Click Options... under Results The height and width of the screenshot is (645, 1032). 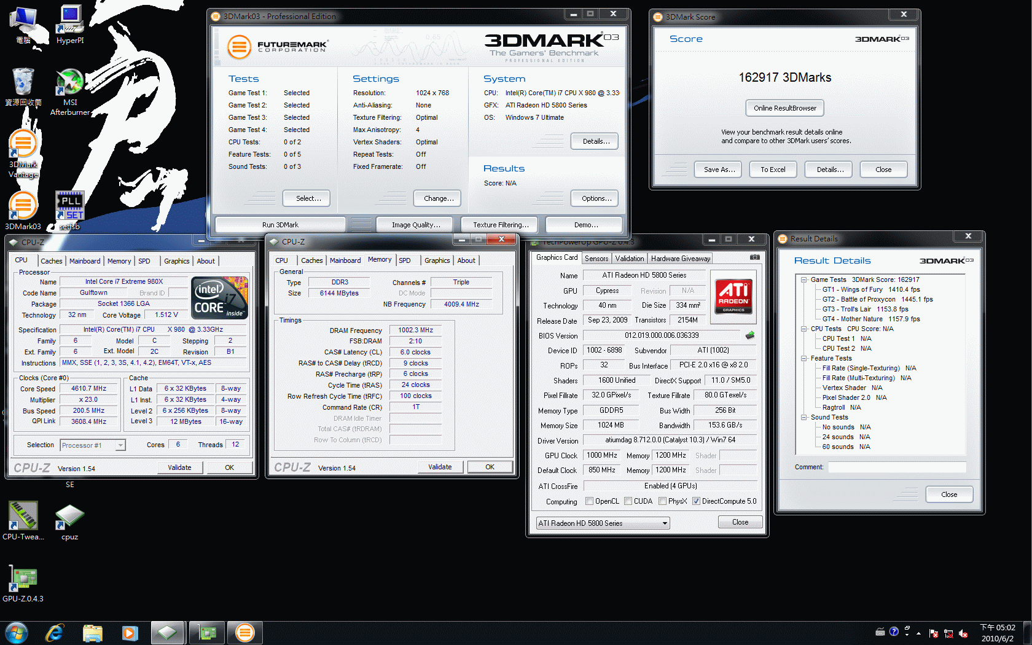[x=595, y=198]
